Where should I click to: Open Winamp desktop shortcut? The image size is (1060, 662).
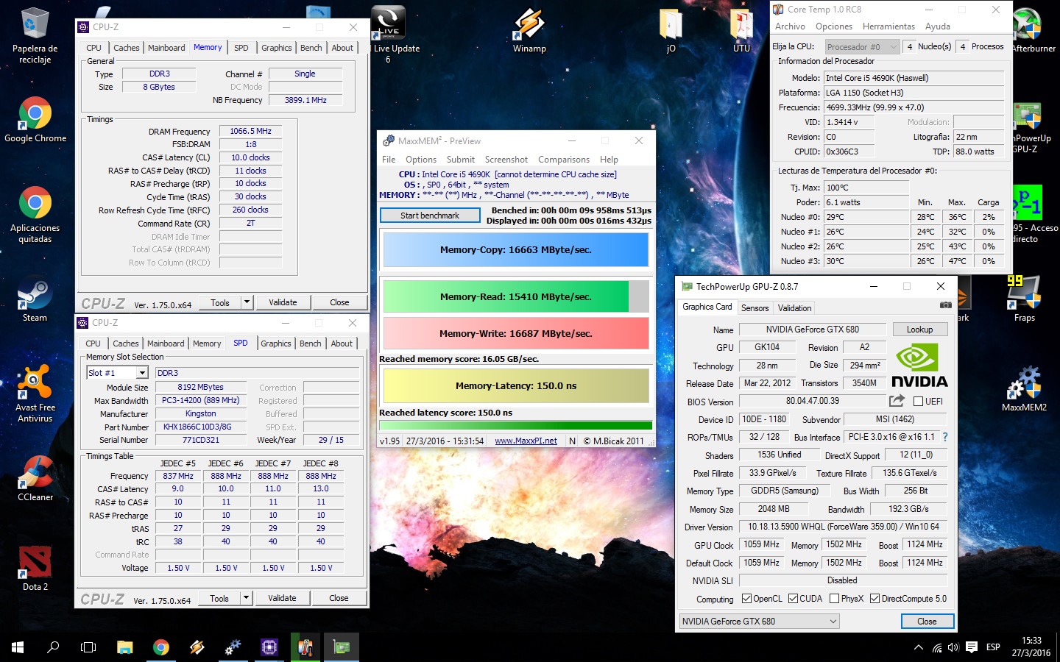(x=529, y=31)
